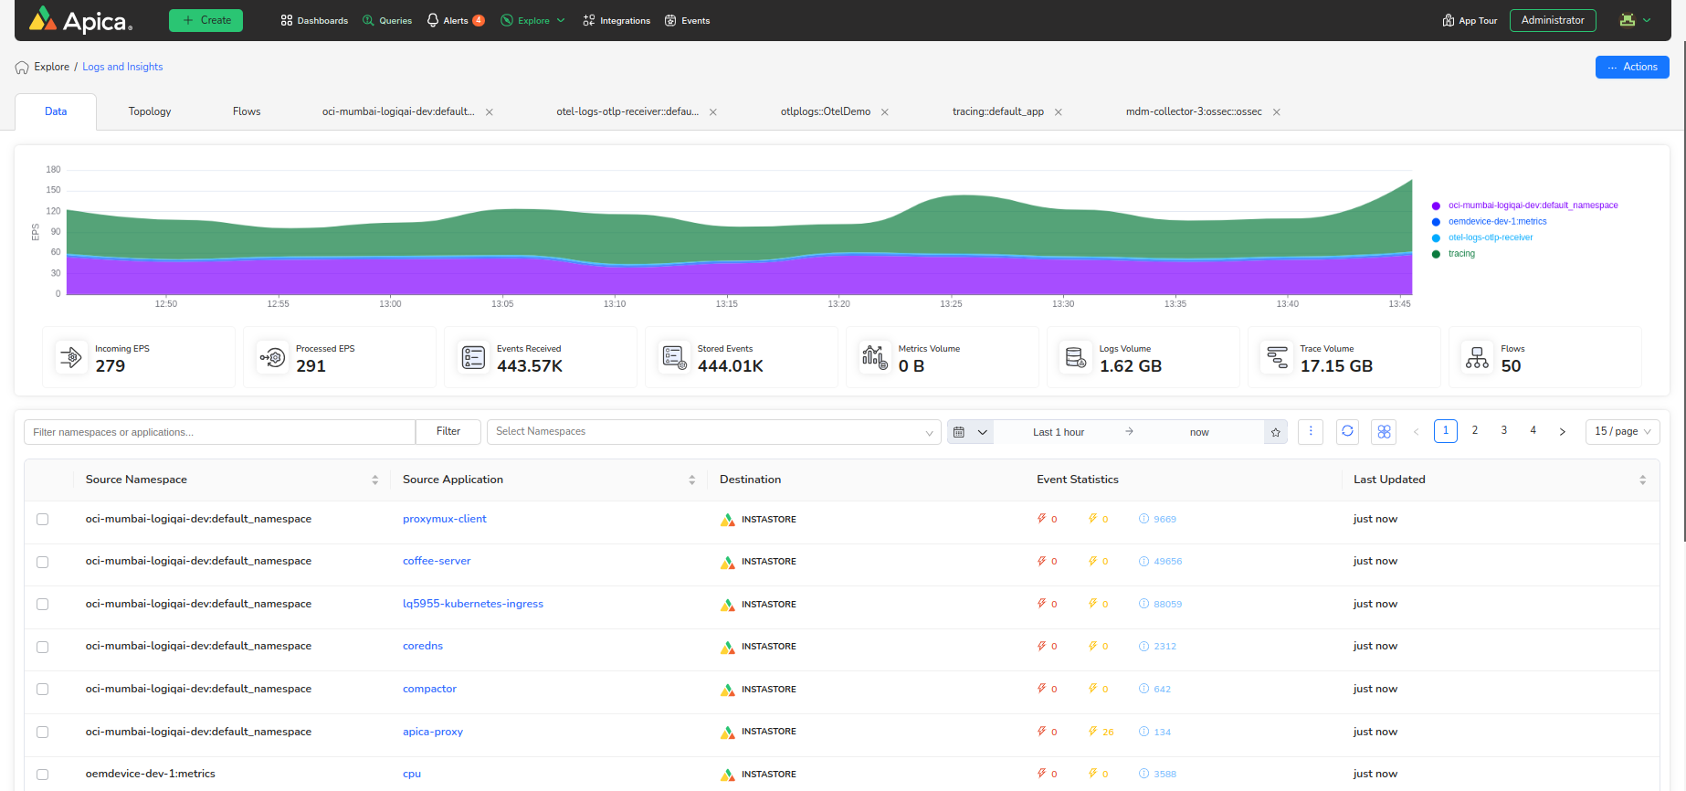The width and height of the screenshot is (1686, 791).
Task: Tick the coredns row checkbox
Action: [x=42, y=647]
